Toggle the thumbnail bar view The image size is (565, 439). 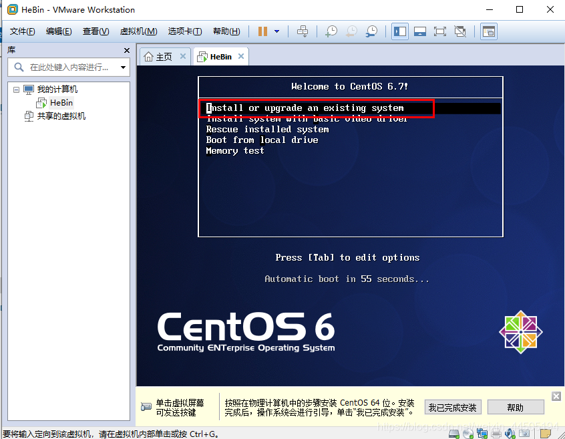click(420, 31)
